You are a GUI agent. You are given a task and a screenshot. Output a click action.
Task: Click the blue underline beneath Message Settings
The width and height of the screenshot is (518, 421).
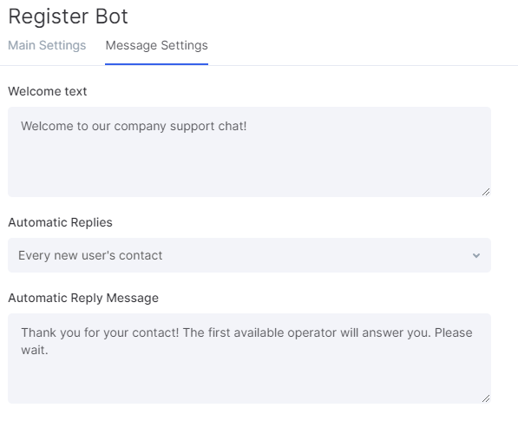pos(156,64)
